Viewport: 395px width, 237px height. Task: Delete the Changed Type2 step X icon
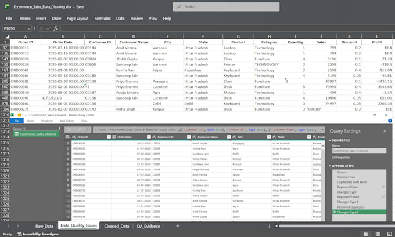point(335,212)
